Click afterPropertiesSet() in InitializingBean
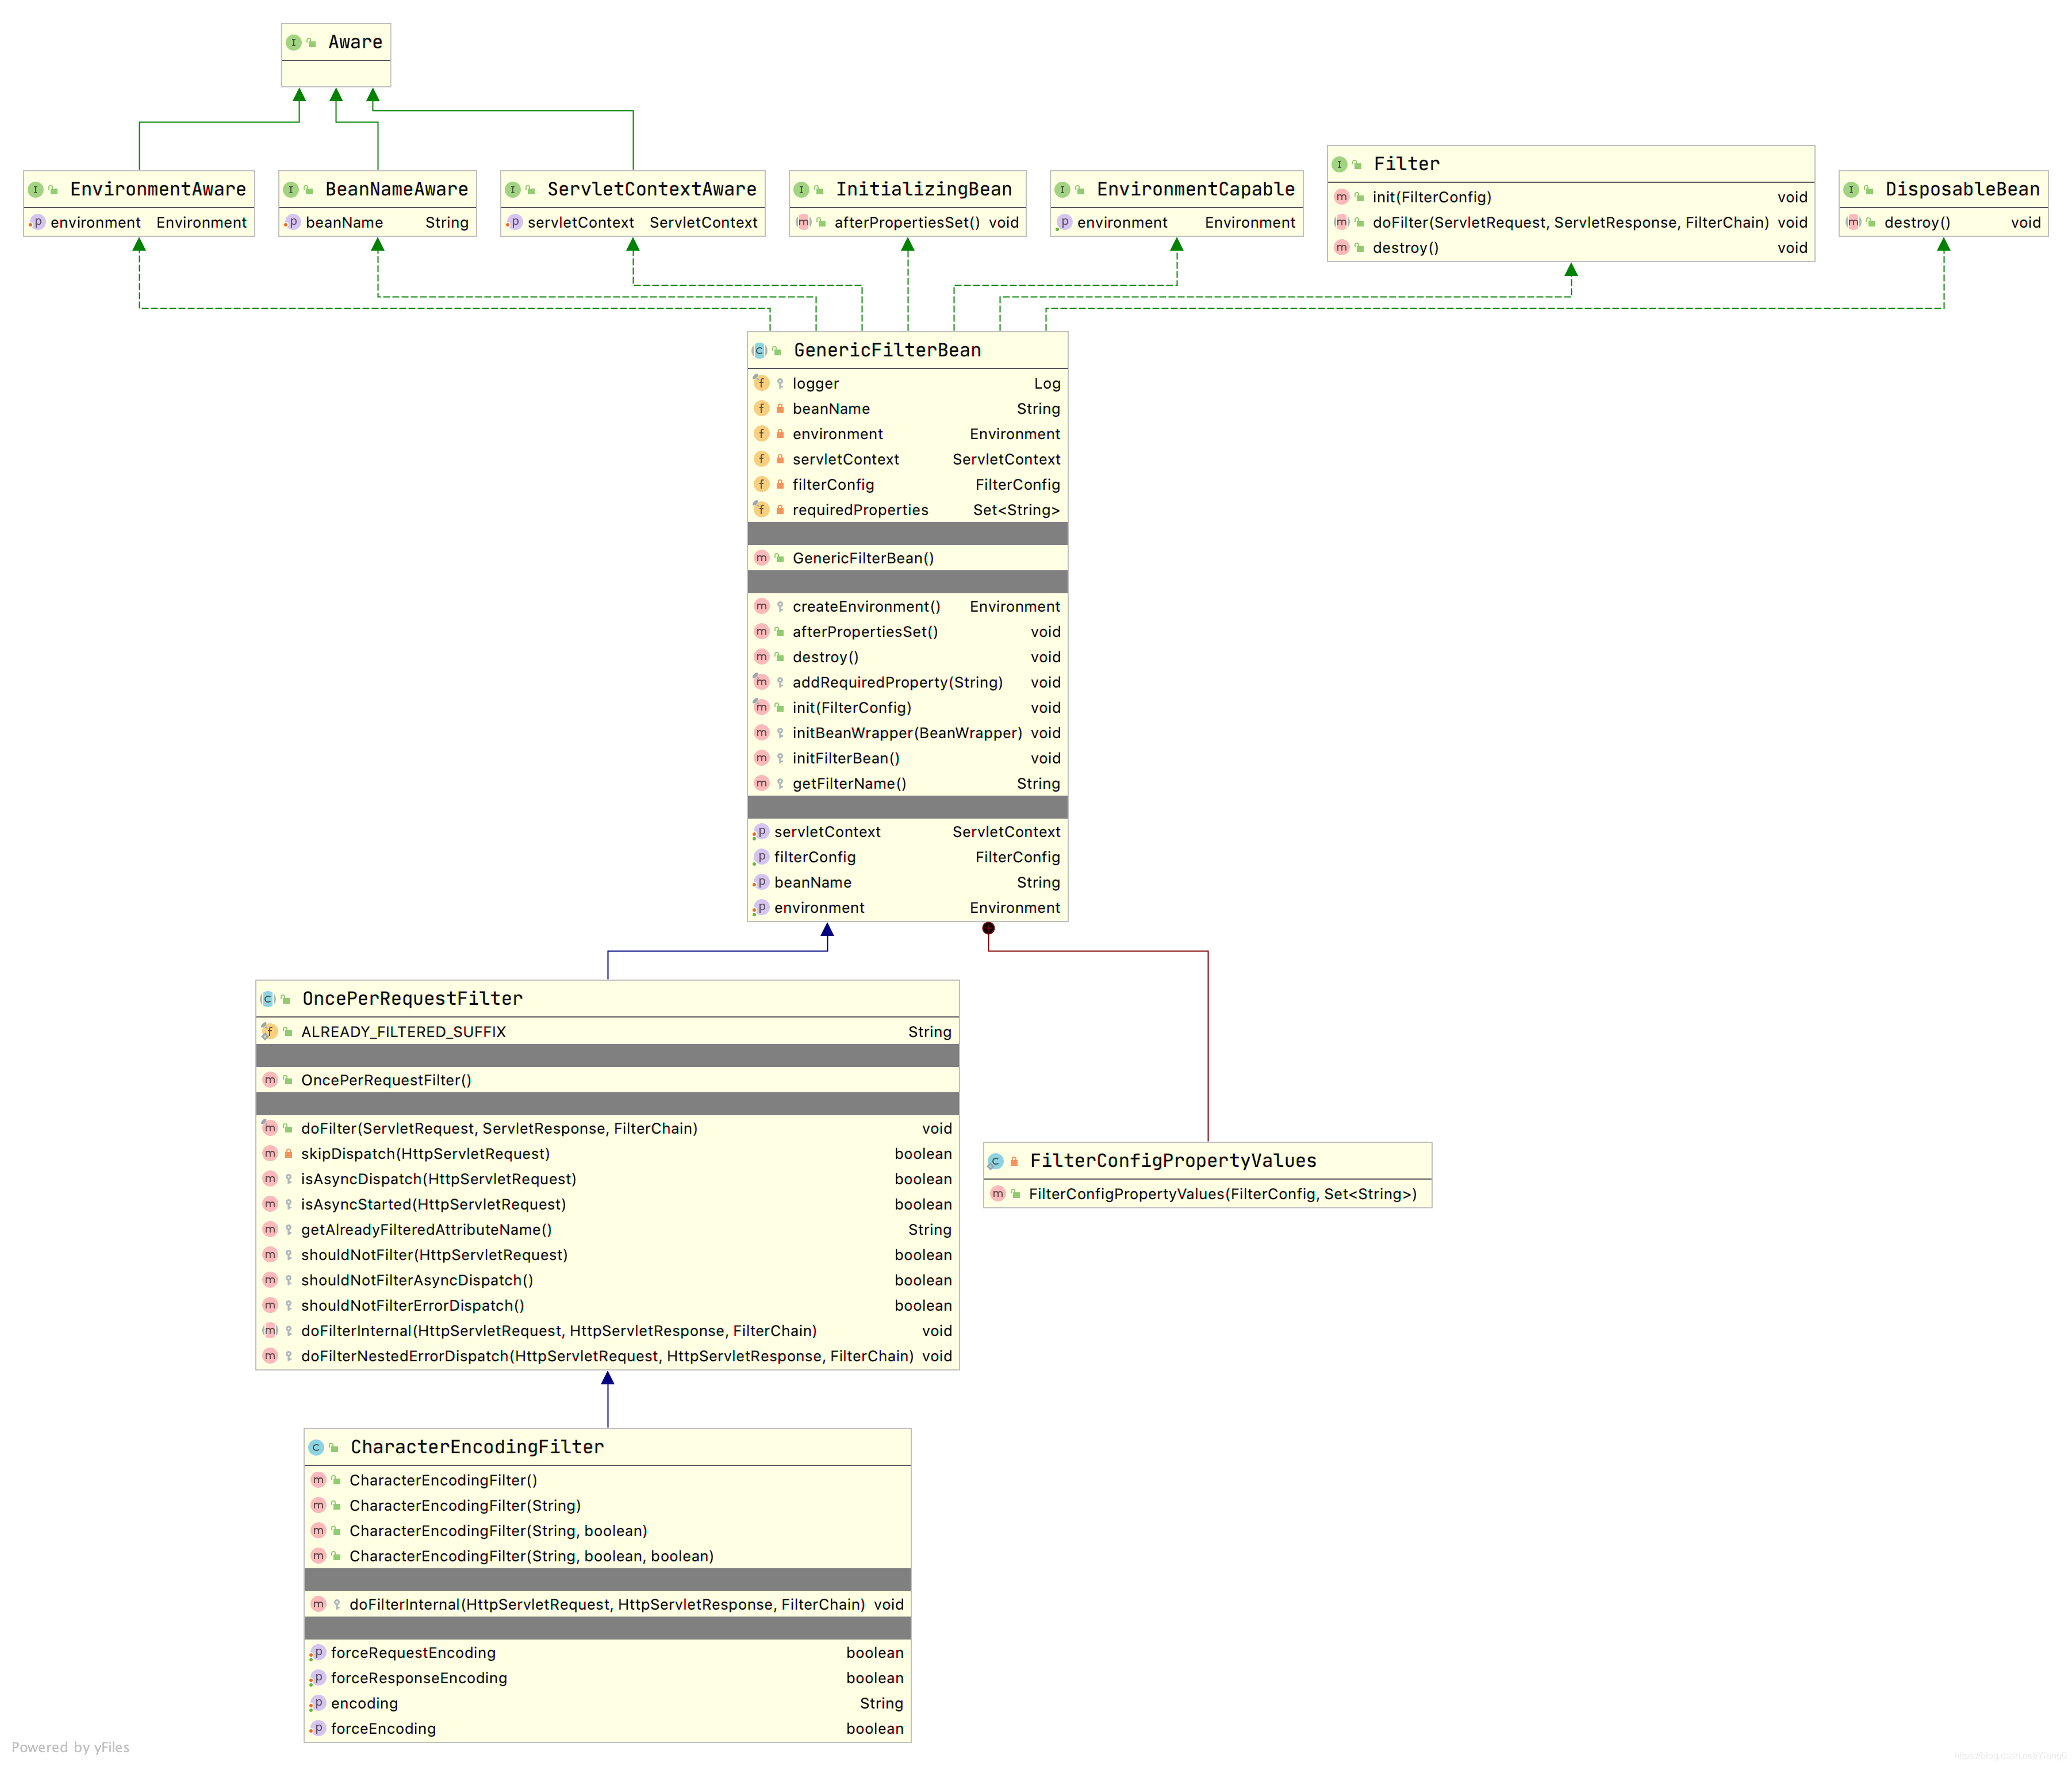 click(x=908, y=222)
